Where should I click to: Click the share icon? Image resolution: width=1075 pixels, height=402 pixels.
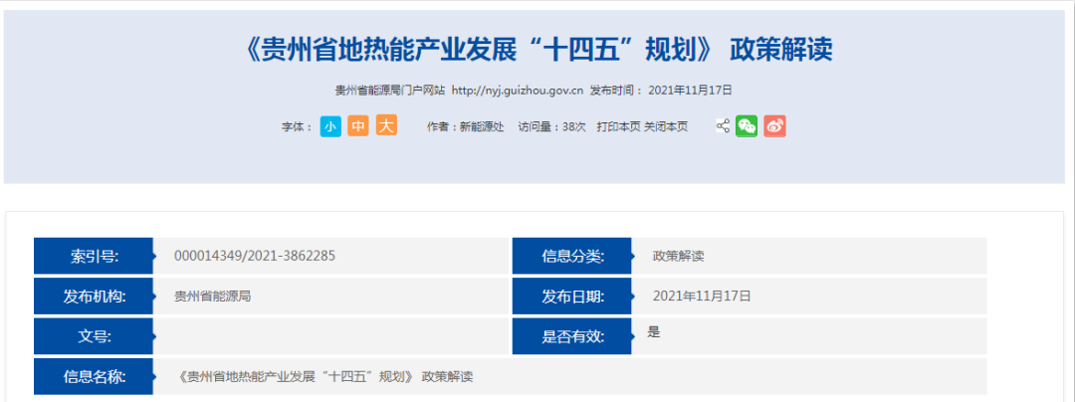coord(723,126)
